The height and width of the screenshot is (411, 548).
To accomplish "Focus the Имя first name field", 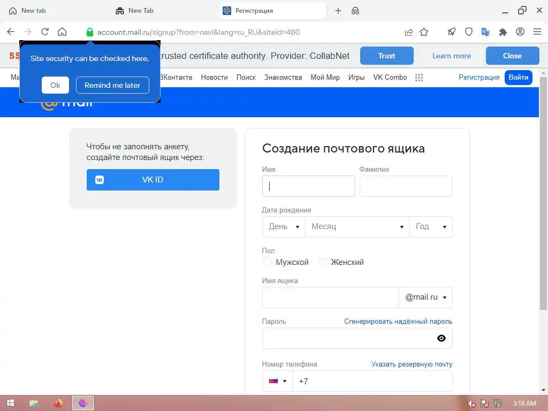I will [309, 186].
